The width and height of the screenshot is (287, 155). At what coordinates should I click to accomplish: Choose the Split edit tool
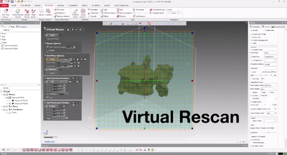[x=104, y=10]
